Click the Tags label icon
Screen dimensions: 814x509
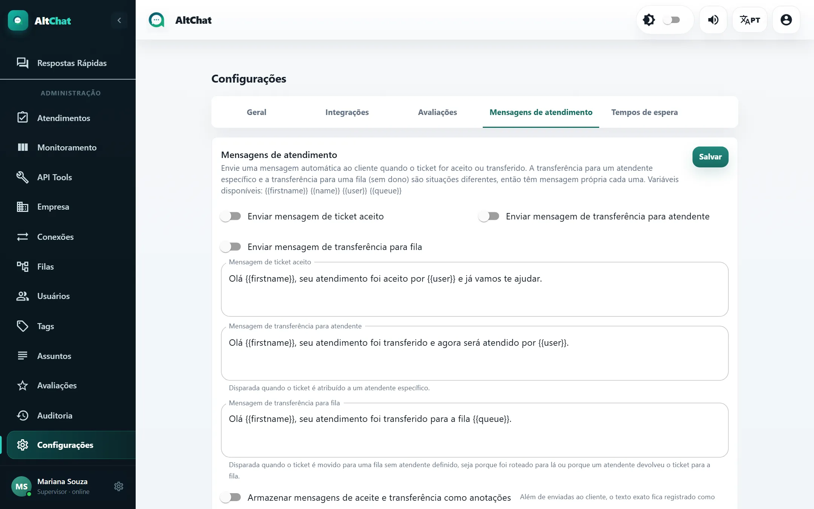23,326
